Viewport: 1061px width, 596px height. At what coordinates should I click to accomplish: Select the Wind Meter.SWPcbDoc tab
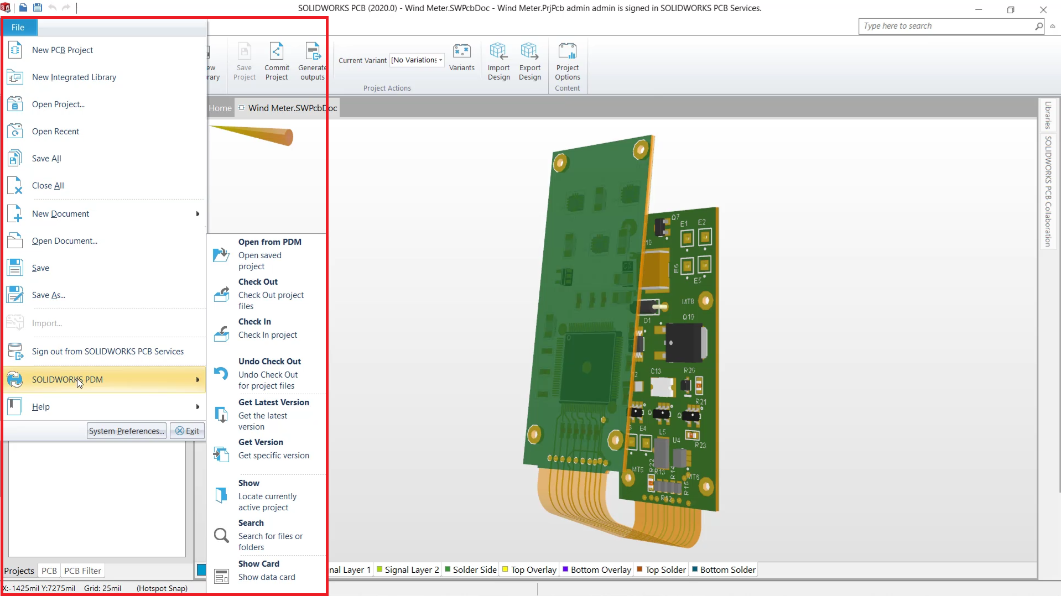(288, 108)
